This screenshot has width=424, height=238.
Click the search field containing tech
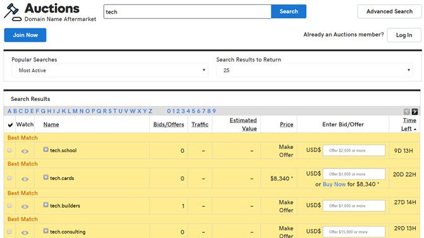pos(187,11)
